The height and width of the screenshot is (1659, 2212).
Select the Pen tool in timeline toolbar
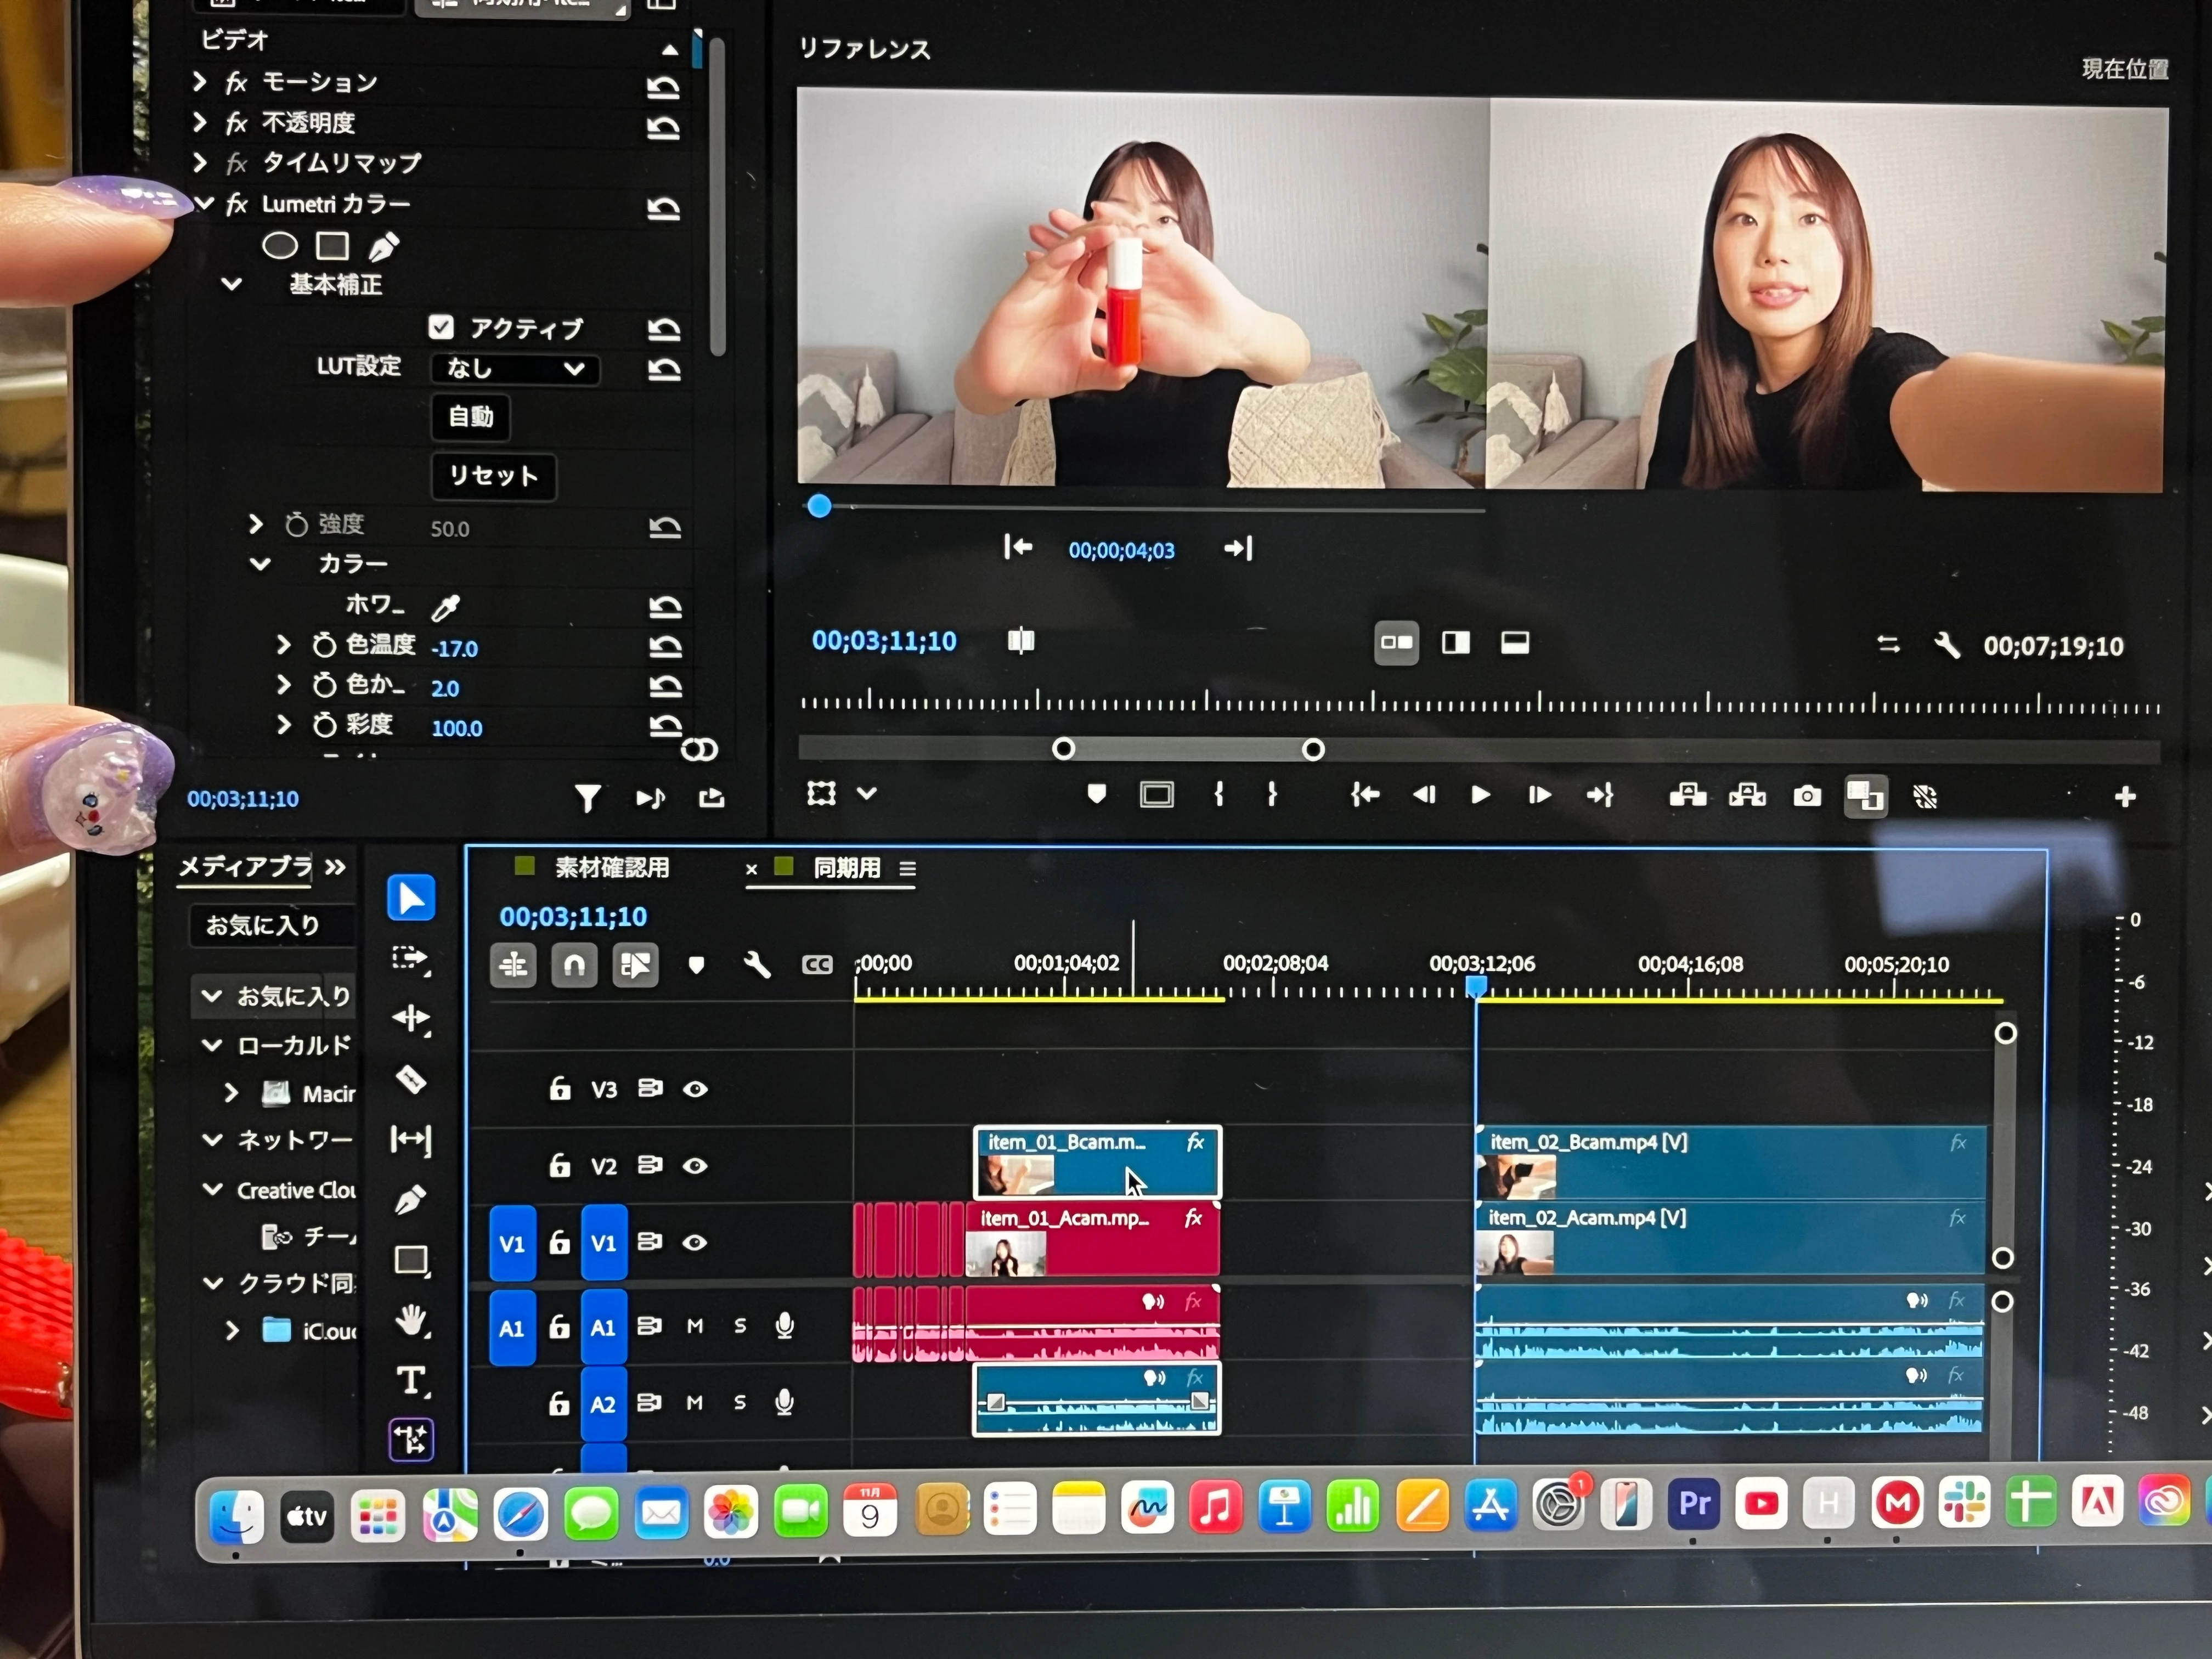click(411, 1199)
